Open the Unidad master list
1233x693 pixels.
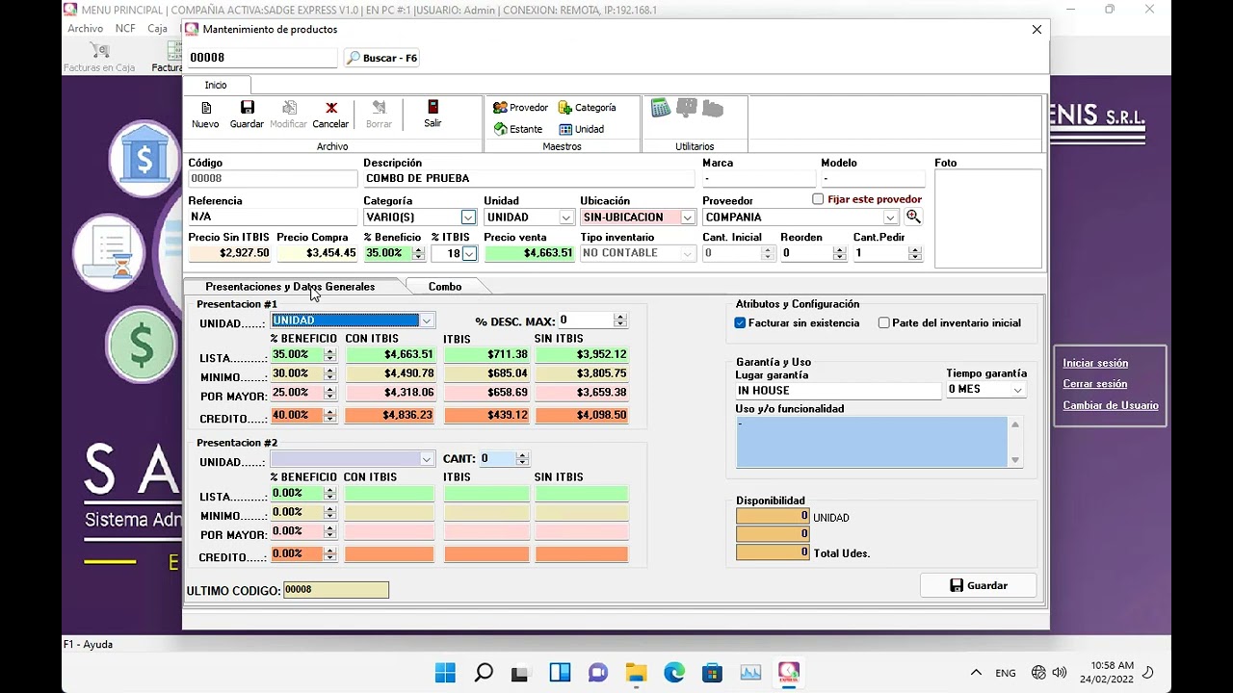582,129
